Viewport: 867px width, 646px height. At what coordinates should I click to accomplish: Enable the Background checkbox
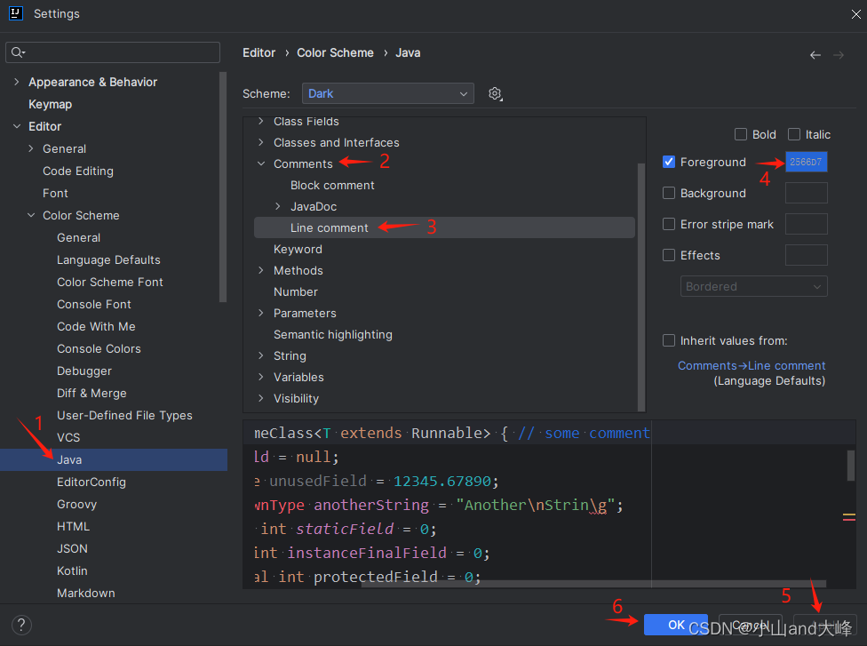[669, 193]
